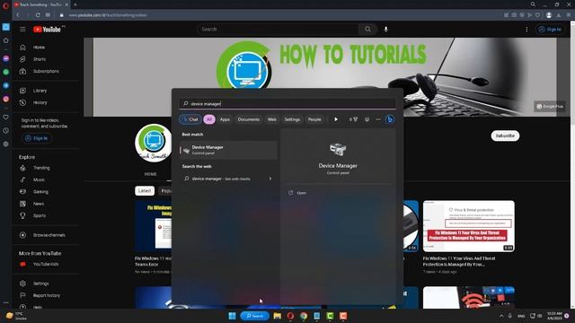Show hidden system tray icons

(501, 316)
